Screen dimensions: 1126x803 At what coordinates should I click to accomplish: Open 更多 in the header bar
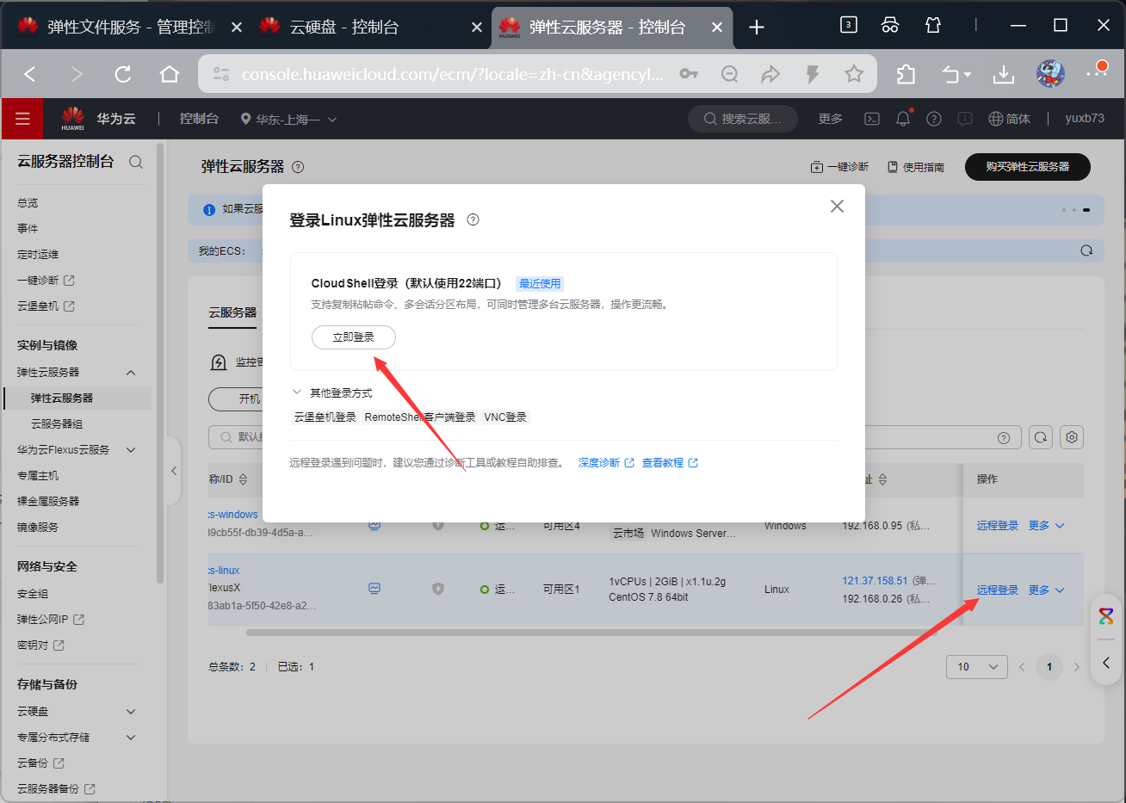click(830, 119)
